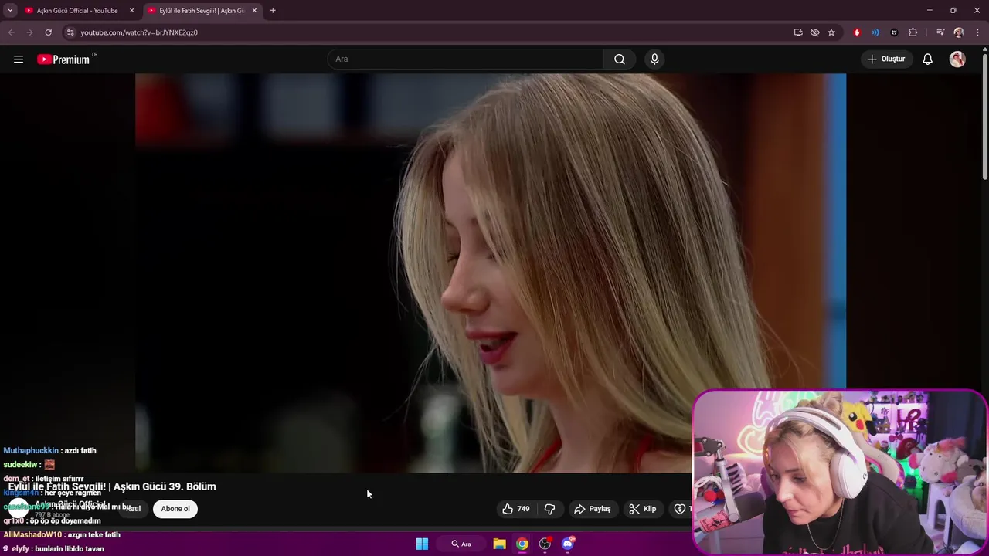Image resolution: width=989 pixels, height=556 pixels.
Task: Click the Klip clip button
Action: point(642,509)
